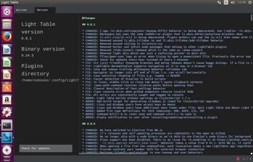Click Light Table icon in the dock
The height and width of the screenshot is (162, 253).
[x=7, y=138]
